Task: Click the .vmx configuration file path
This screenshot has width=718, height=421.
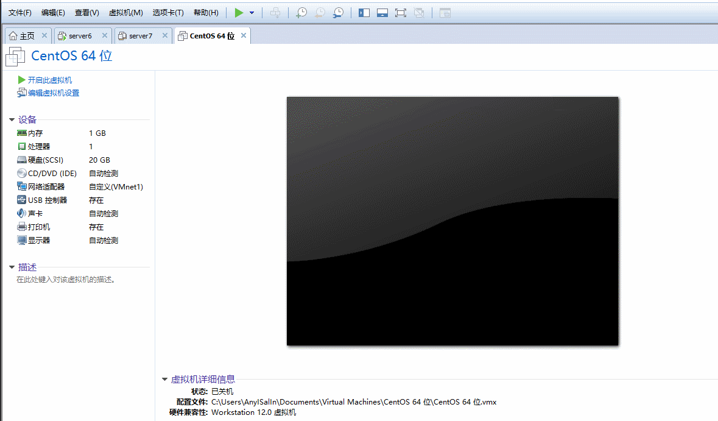Action: click(x=353, y=402)
